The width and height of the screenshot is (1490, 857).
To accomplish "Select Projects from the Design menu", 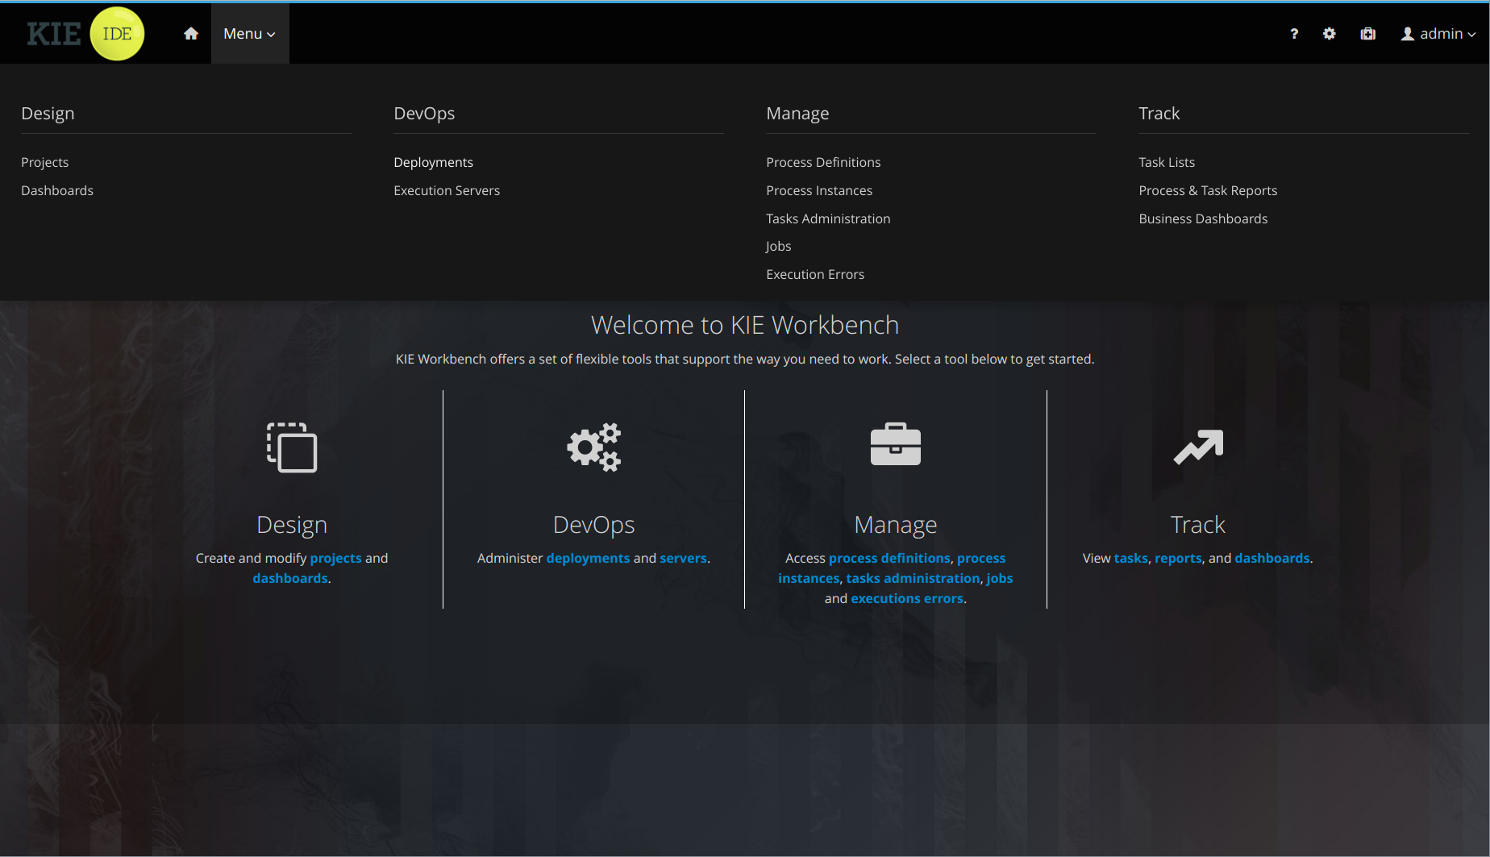I will point(45,162).
